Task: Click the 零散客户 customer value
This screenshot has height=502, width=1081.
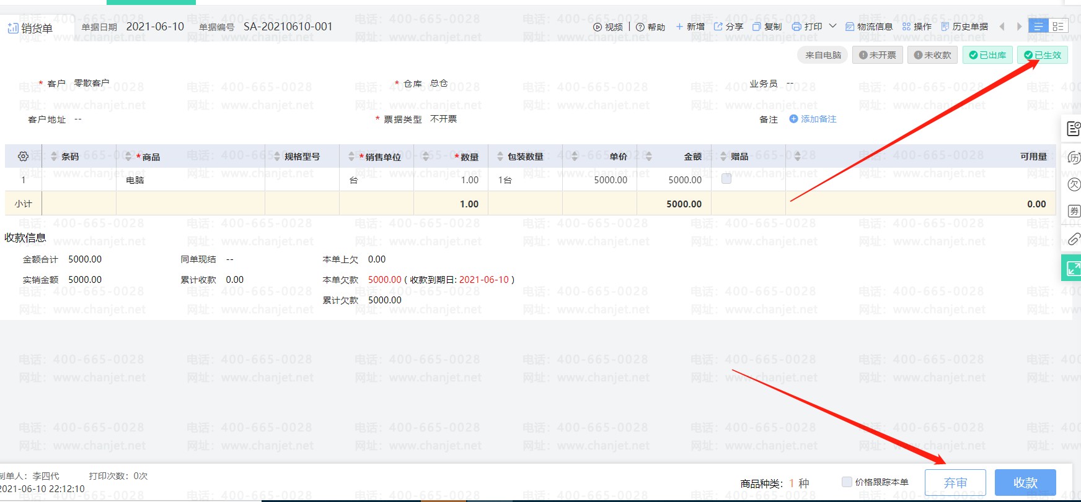Action: point(91,83)
